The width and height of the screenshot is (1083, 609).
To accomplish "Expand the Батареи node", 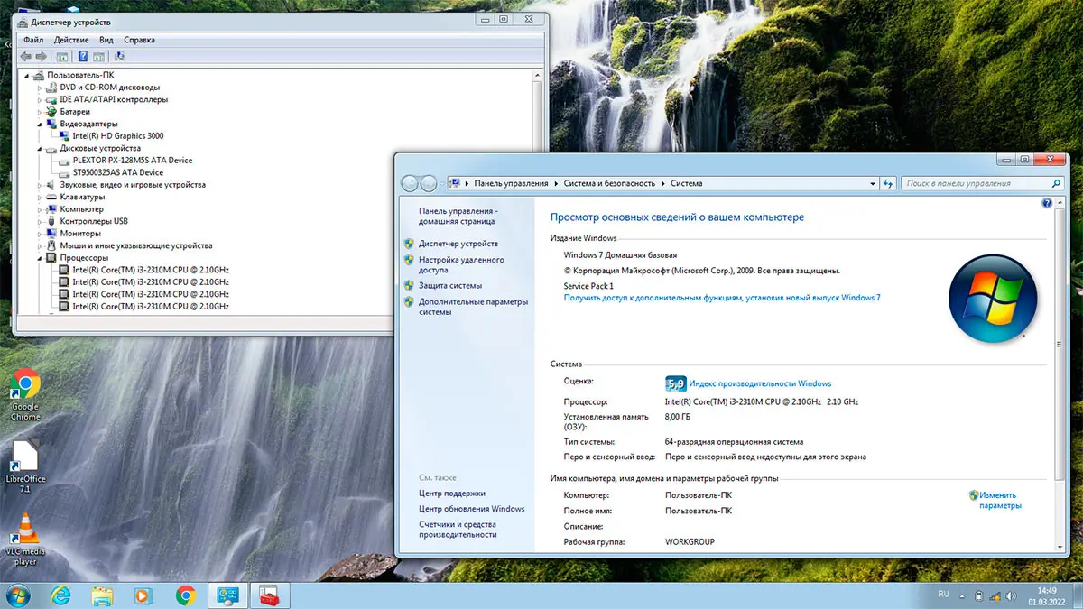I will pyautogui.click(x=40, y=112).
